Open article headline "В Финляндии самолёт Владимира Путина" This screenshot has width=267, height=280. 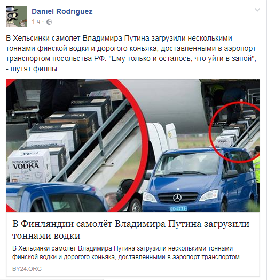pos(131,230)
